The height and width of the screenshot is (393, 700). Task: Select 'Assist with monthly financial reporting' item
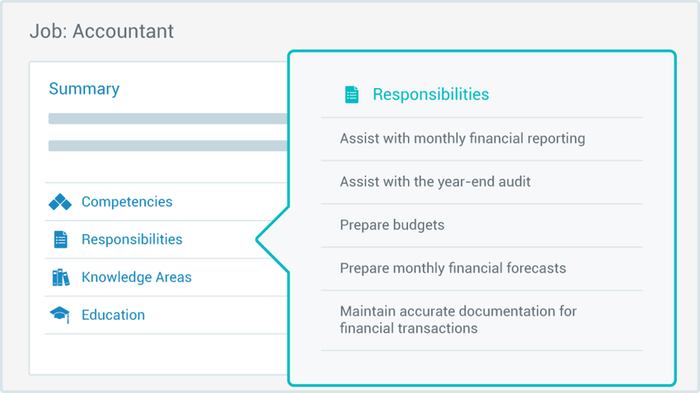(463, 138)
